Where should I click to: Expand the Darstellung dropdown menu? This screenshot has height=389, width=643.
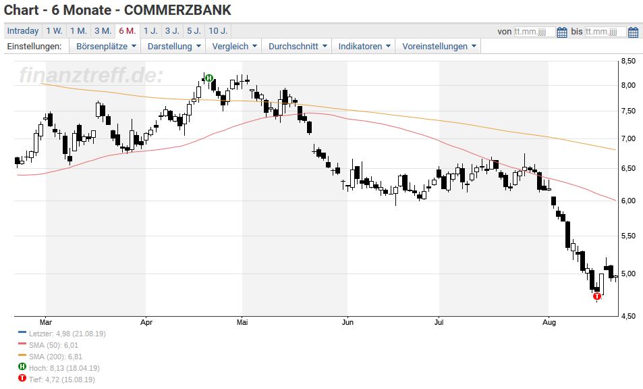pos(174,47)
